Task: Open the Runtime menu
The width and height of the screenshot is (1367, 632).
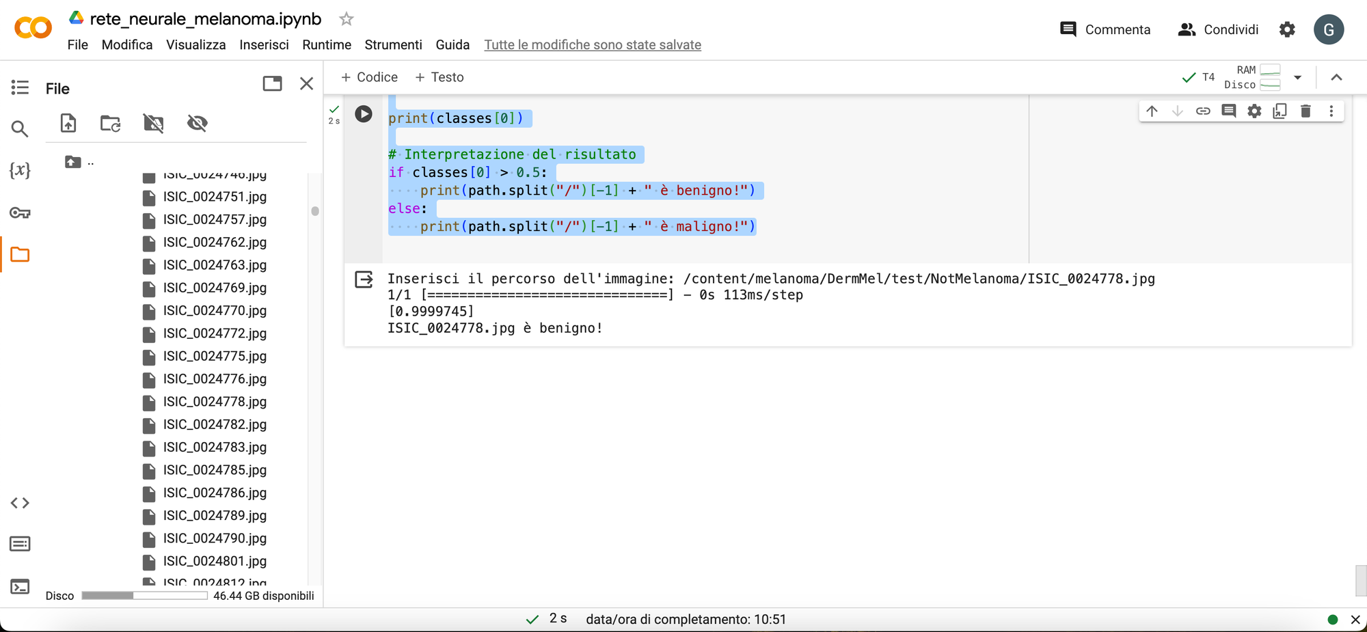Action: click(x=327, y=44)
